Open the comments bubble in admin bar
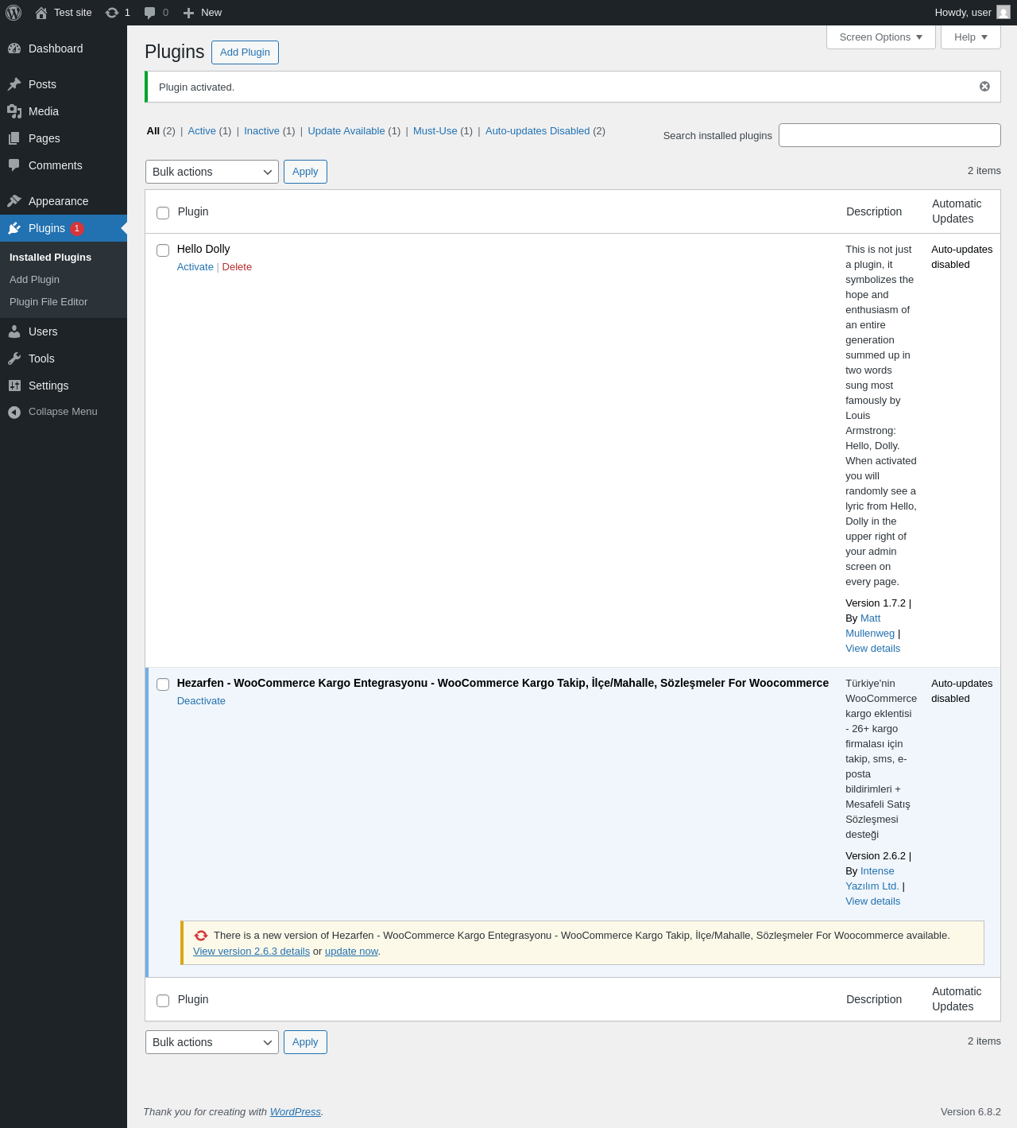The height and width of the screenshot is (1128, 1017). 149,13
